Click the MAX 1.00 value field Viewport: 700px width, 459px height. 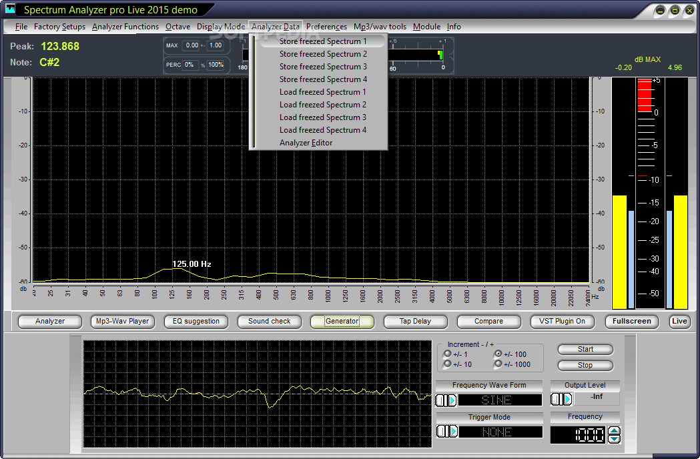[x=216, y=45]
